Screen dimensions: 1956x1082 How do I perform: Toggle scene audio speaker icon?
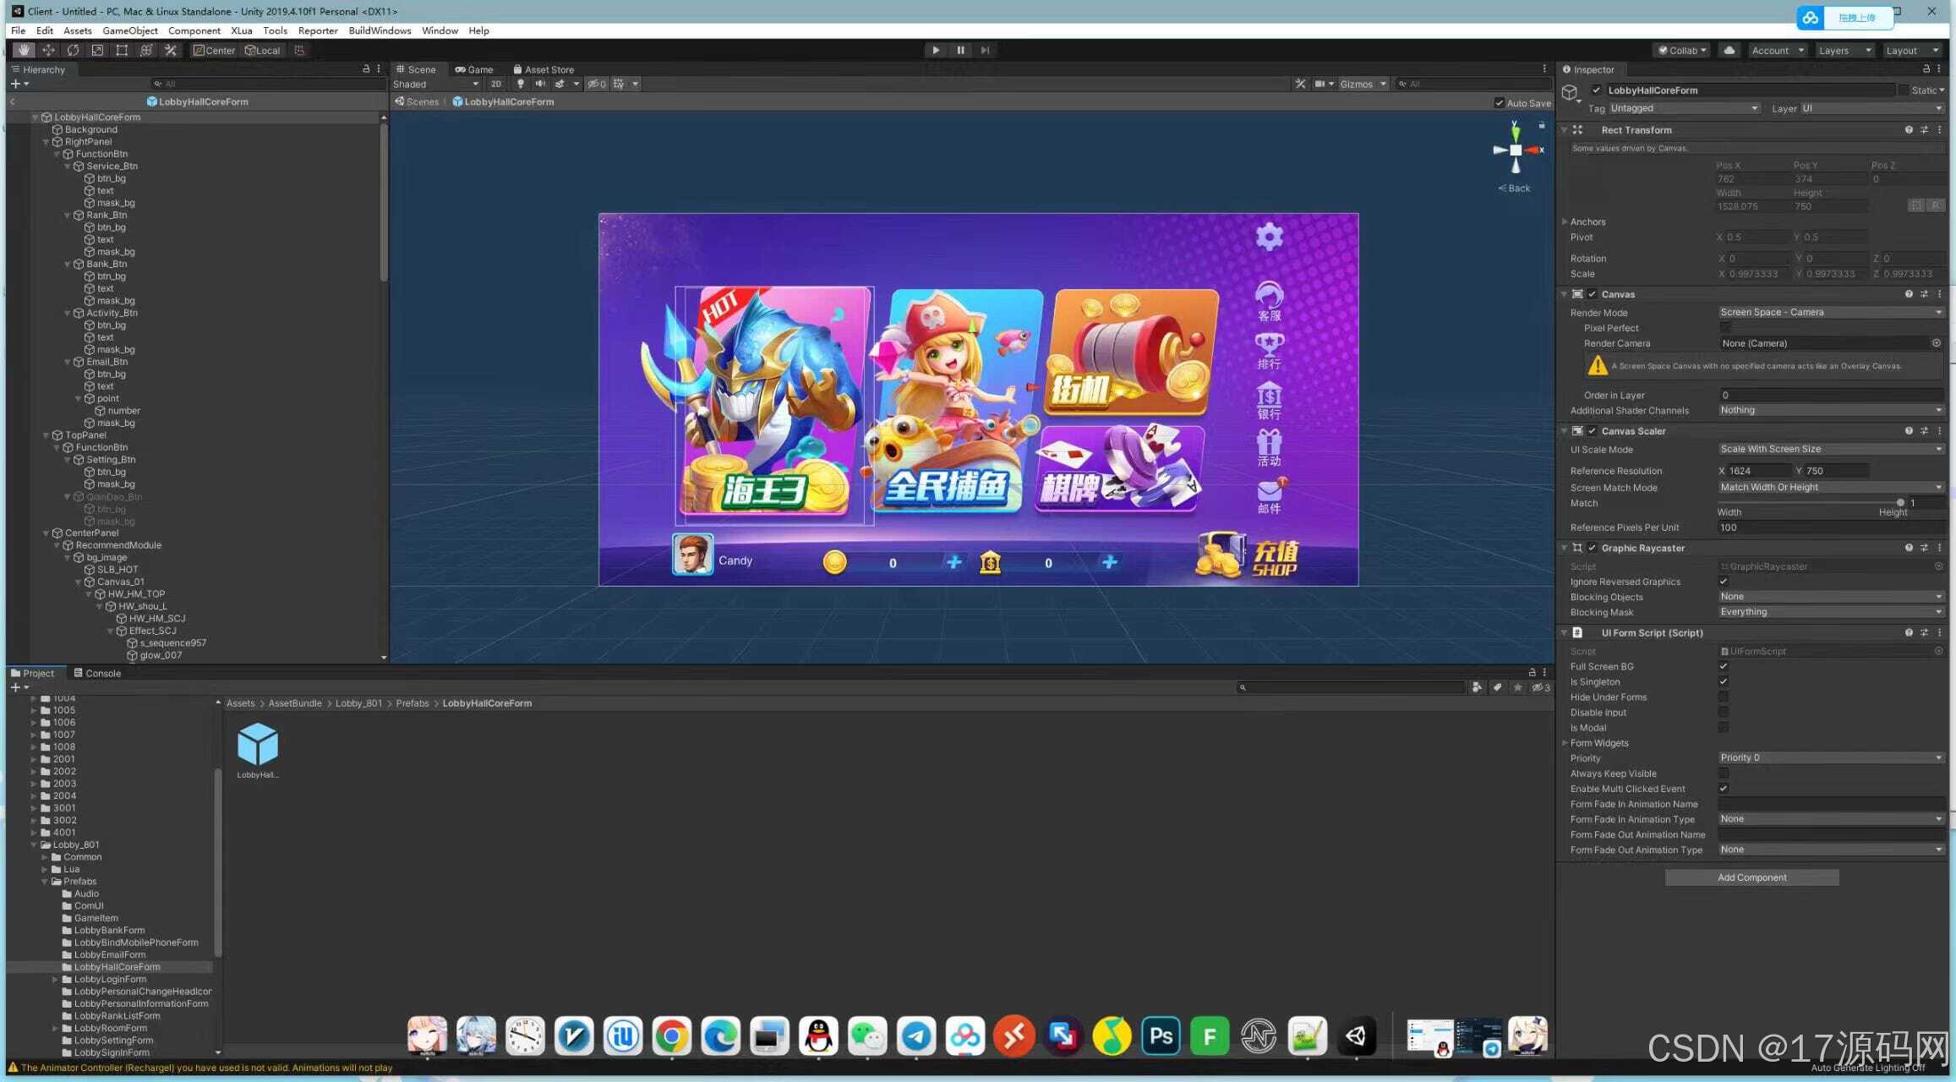pos(540,84)
